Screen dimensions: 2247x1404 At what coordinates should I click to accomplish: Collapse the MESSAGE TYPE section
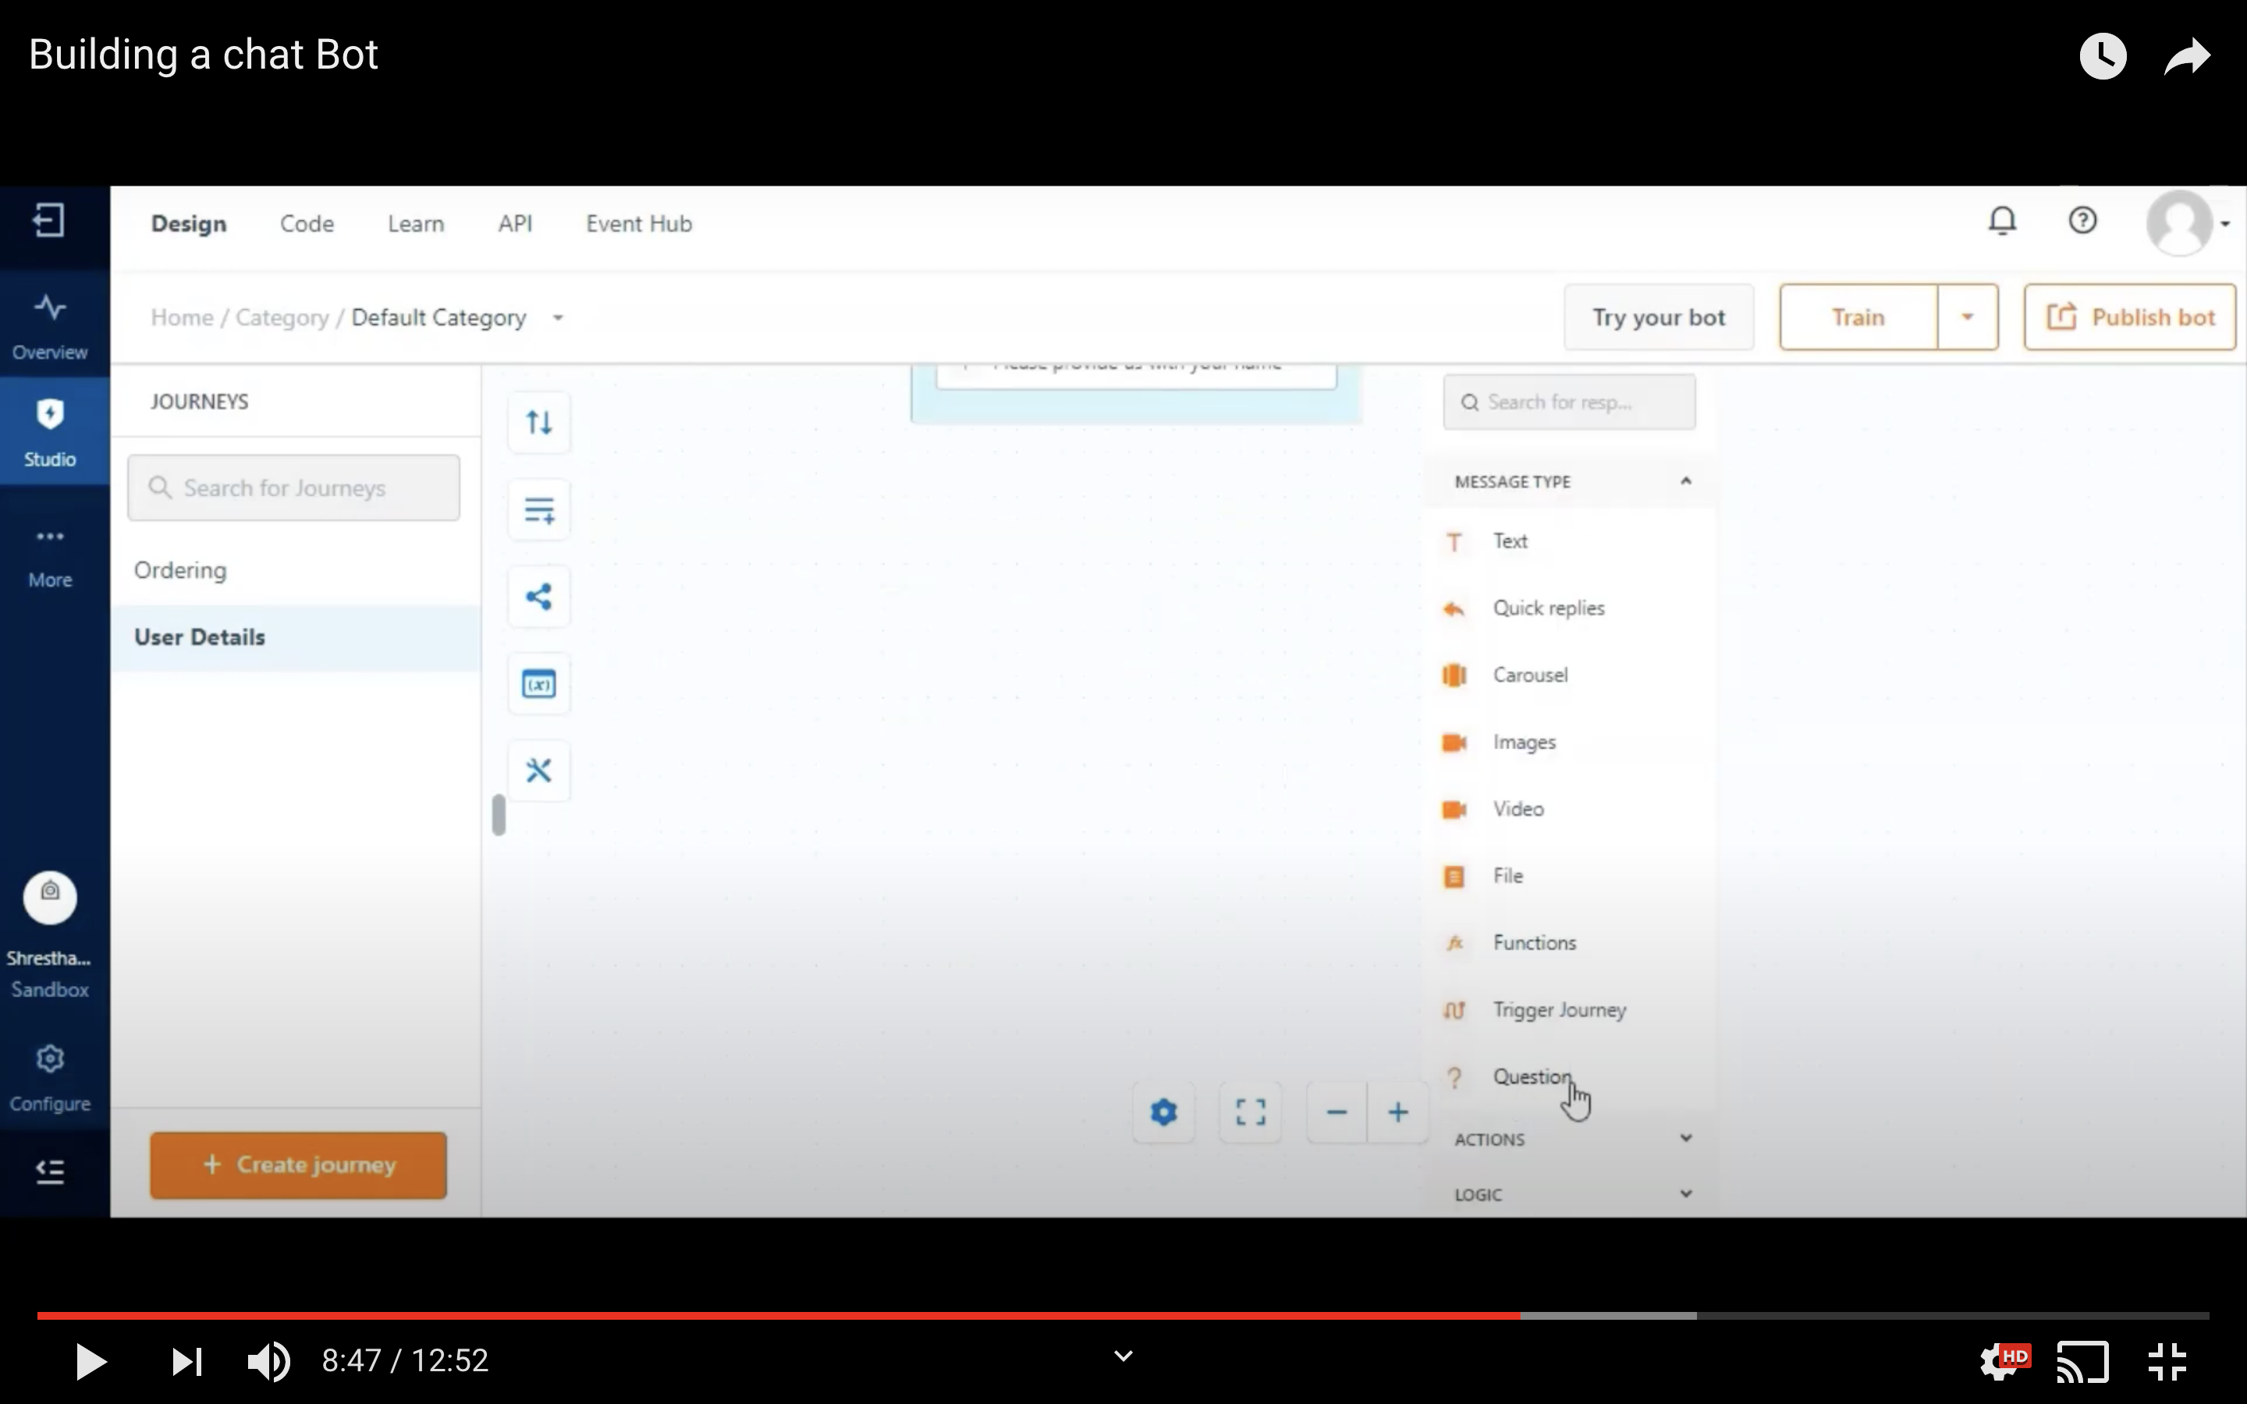click(x=1685, y=481)
